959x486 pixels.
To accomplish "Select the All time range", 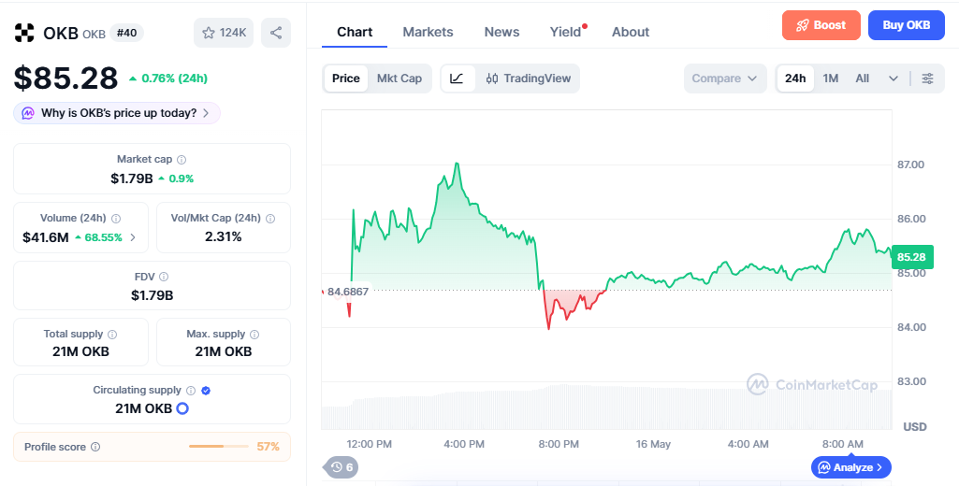I will click(x=863, y=79).
